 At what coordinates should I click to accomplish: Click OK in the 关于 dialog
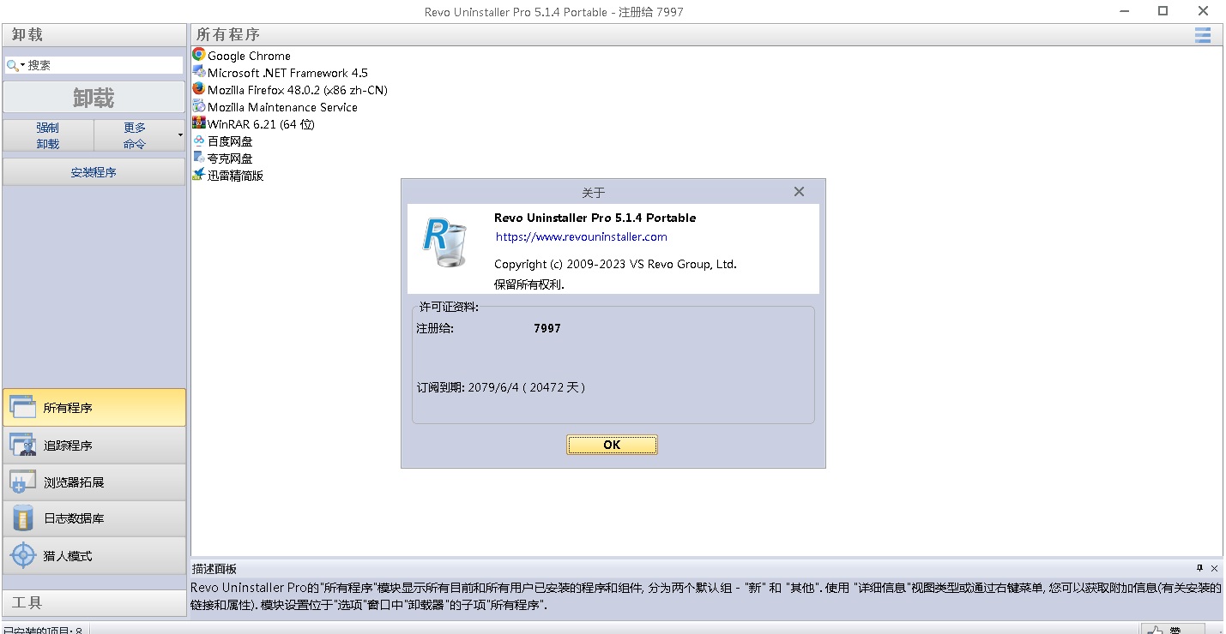point(612,445)
